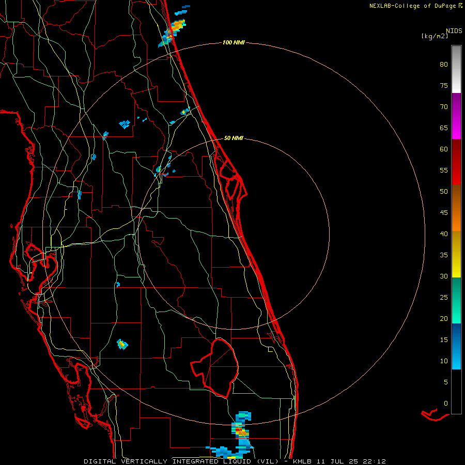Pick the black bottom segment of the color bar
The image size is (465, 465).
456,392
